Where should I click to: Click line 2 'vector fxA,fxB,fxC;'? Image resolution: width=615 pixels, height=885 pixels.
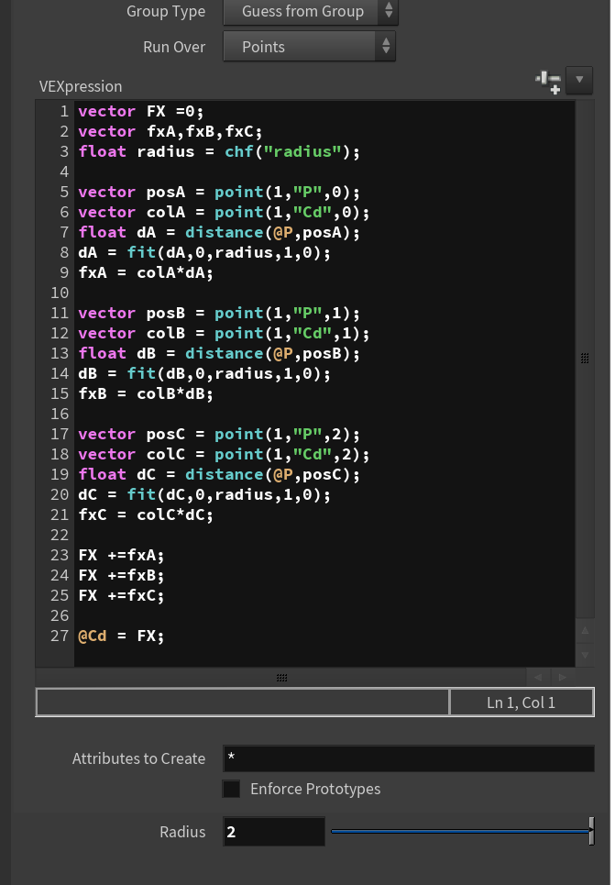(x=170, y=131)
